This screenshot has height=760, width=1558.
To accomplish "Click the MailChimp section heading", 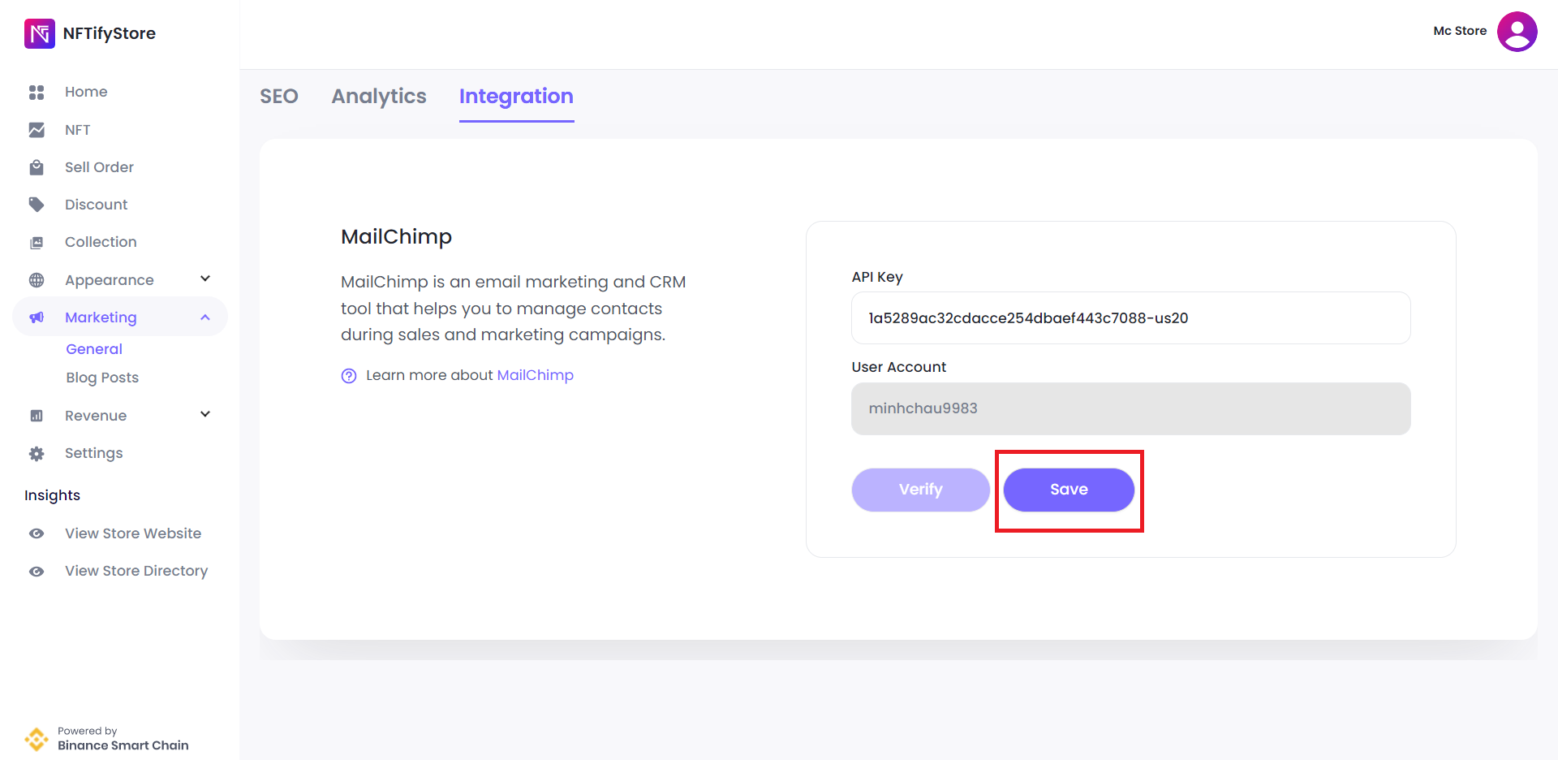I will pyautogui.click(x=396, y=237).
